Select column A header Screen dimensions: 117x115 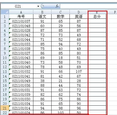click(21, 12)
